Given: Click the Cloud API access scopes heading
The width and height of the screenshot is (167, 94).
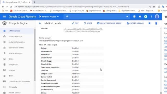Looking at the screenshot, I should click(48, 45).
